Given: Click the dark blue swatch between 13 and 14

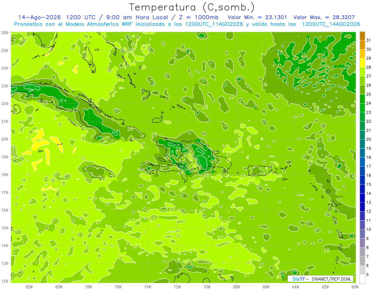Looking at the screenshot, I should tap(362, 198).
